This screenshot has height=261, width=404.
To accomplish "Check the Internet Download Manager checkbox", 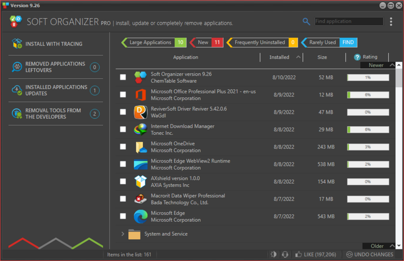I will point(123,129).
